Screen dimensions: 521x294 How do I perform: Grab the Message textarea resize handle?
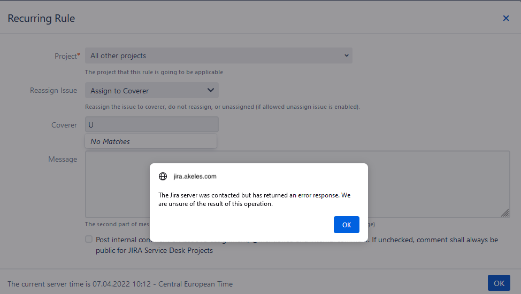pos(504,213)
